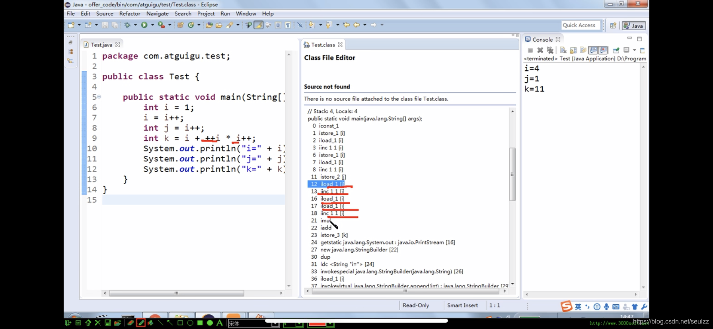Close the Test.class tab
The width and height of the screenshot is (713, 329).
pyautogui.click(x=340, y=45)
